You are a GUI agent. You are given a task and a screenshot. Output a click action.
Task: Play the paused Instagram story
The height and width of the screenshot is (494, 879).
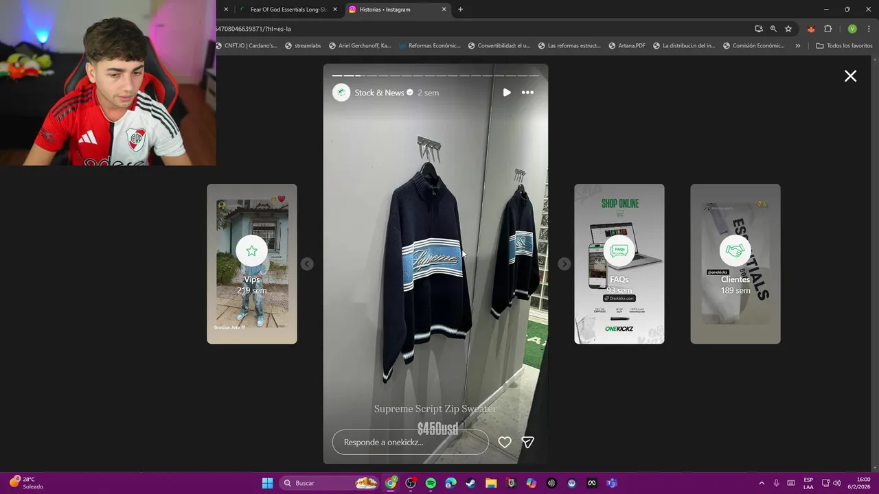507,92
